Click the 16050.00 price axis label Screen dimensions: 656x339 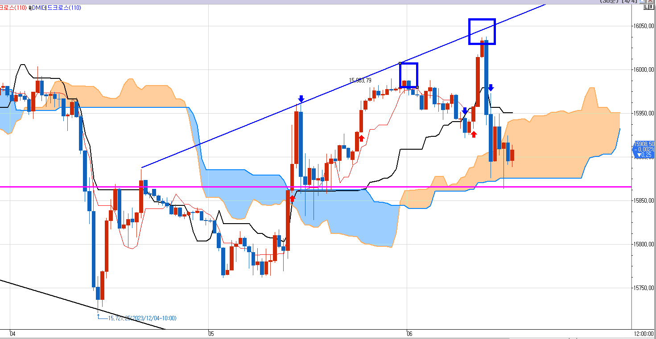pos(644,26)
